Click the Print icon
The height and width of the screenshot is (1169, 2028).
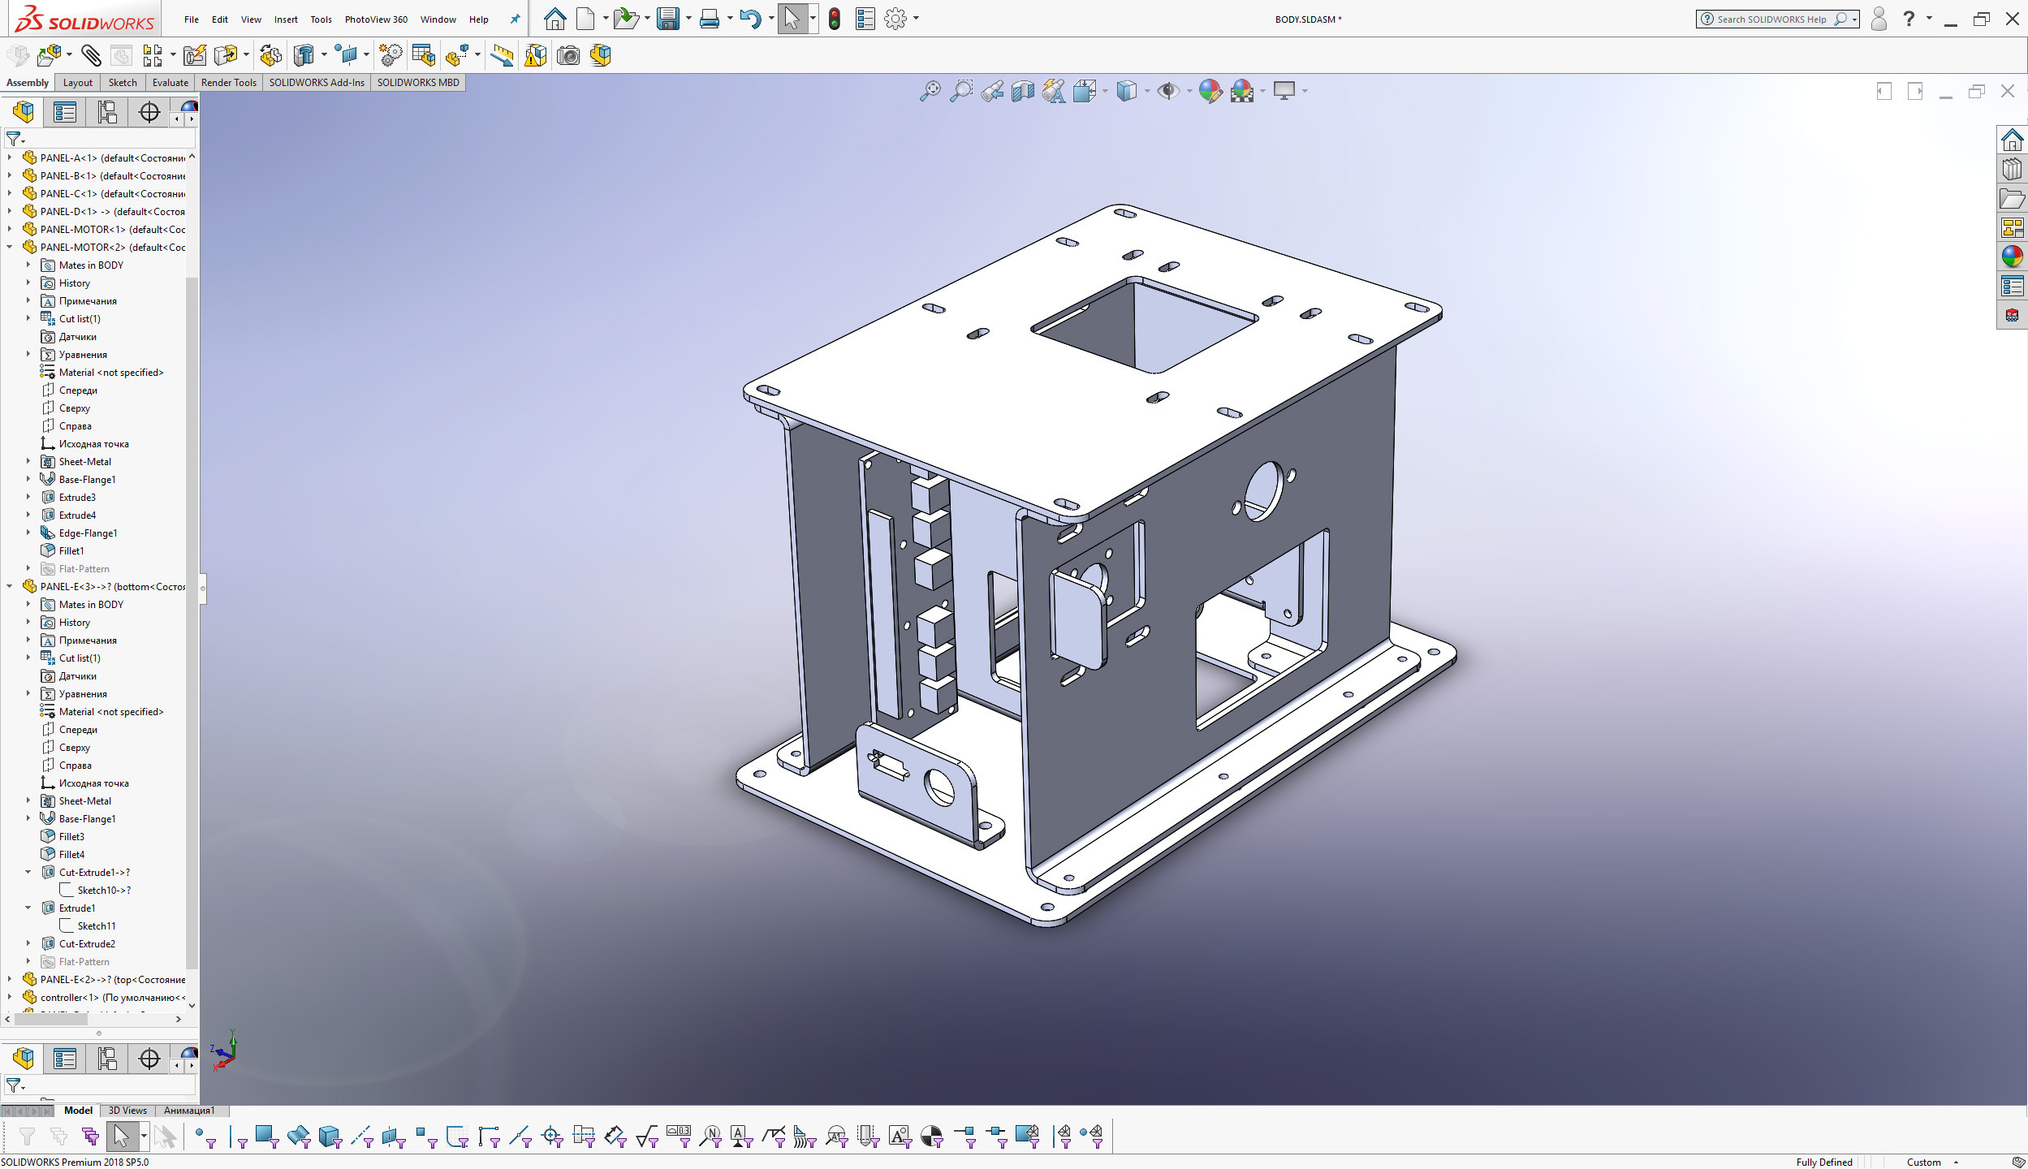pyautogui.click(x=709, y=19)
